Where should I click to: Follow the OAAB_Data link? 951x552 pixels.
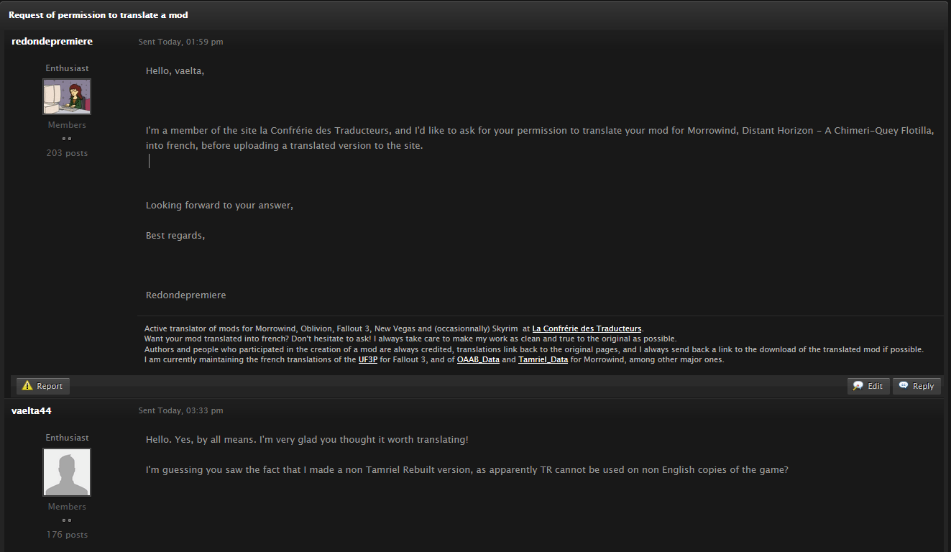click(x=478, y=359)
